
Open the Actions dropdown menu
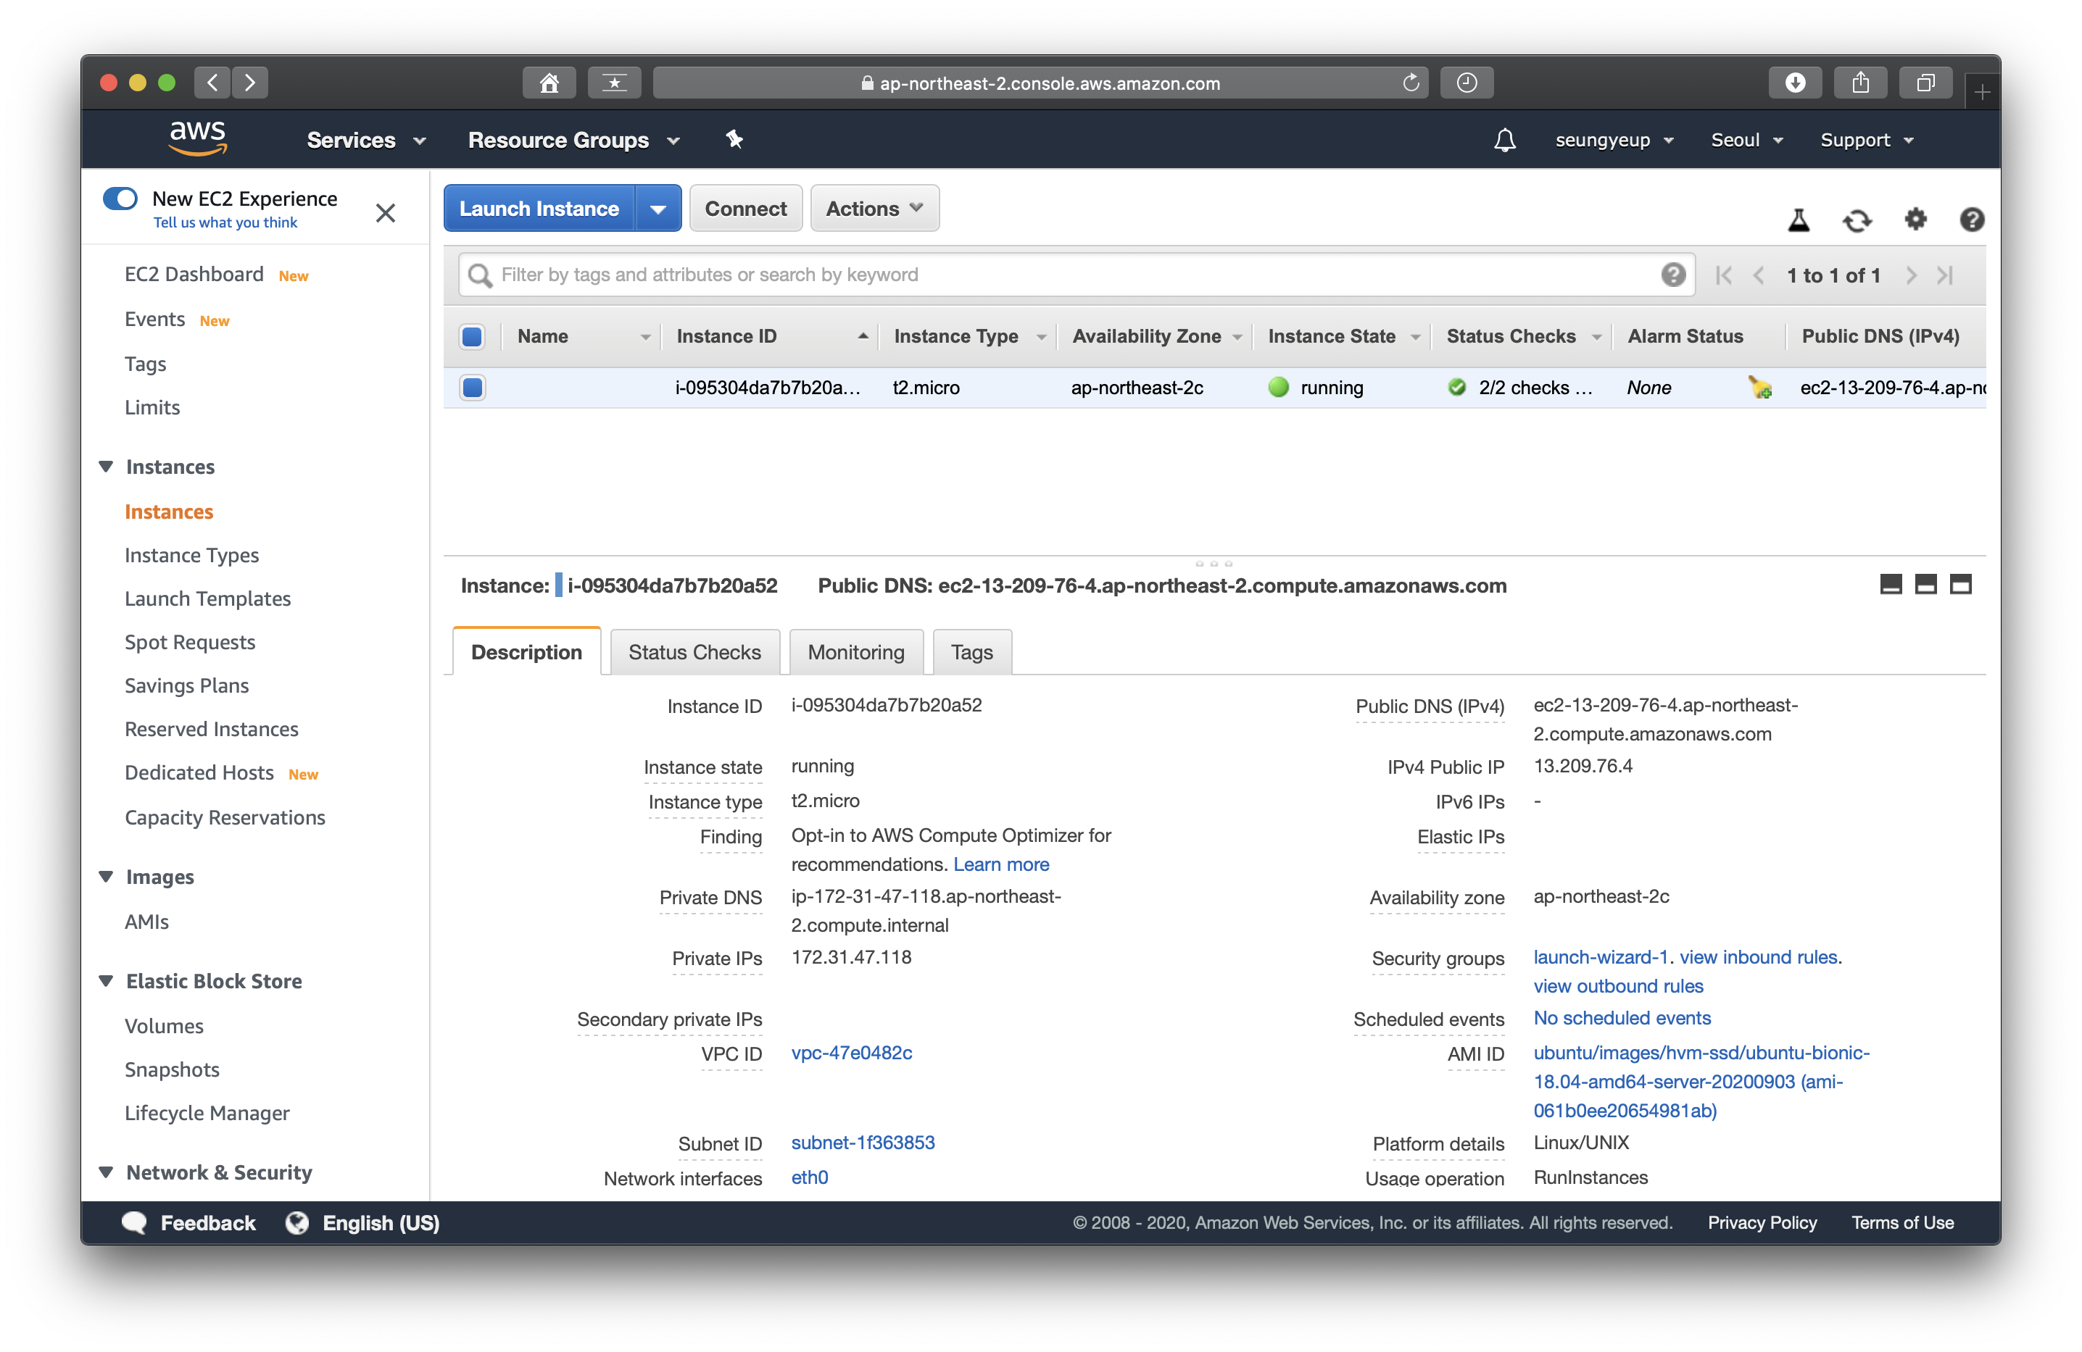874,208
